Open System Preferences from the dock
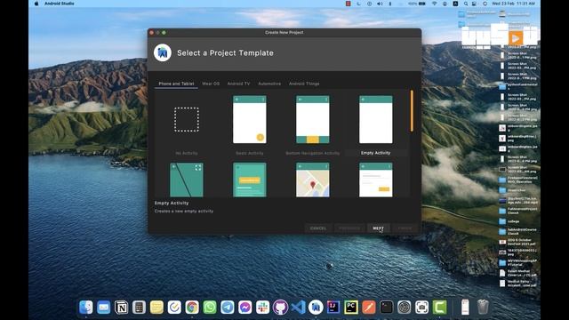The height and width of the screenshot is (320, 569). click(405, 308)
